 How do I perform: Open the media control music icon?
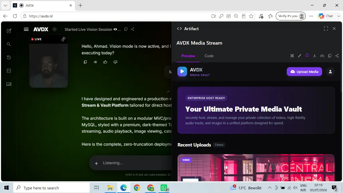click(261, 16)
